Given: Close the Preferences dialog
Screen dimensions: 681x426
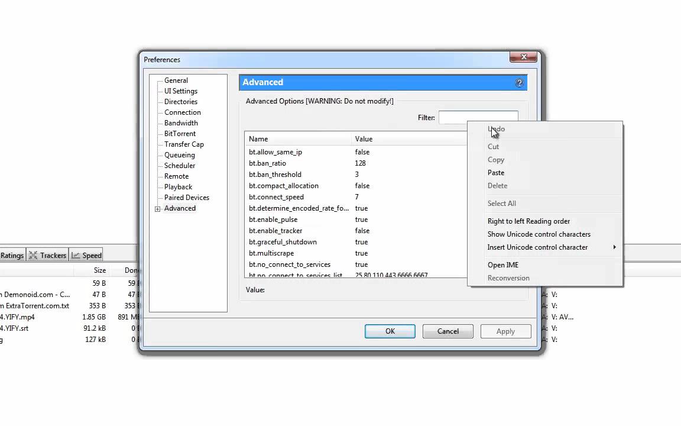Looking at the screenshot, I should pos(523,57).
